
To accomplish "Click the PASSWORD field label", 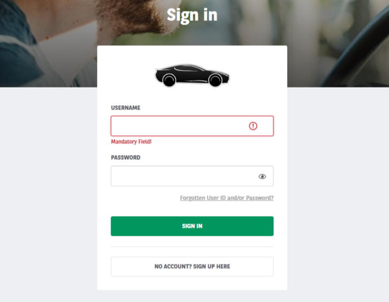I will (125, 158).
